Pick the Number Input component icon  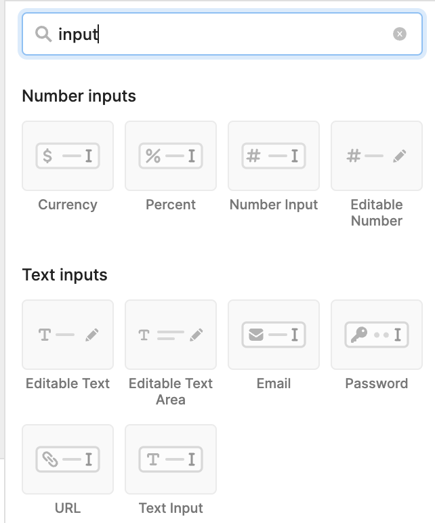tap(274, 156)
